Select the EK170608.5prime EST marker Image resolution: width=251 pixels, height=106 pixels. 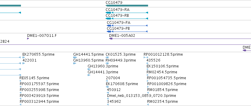107,87
